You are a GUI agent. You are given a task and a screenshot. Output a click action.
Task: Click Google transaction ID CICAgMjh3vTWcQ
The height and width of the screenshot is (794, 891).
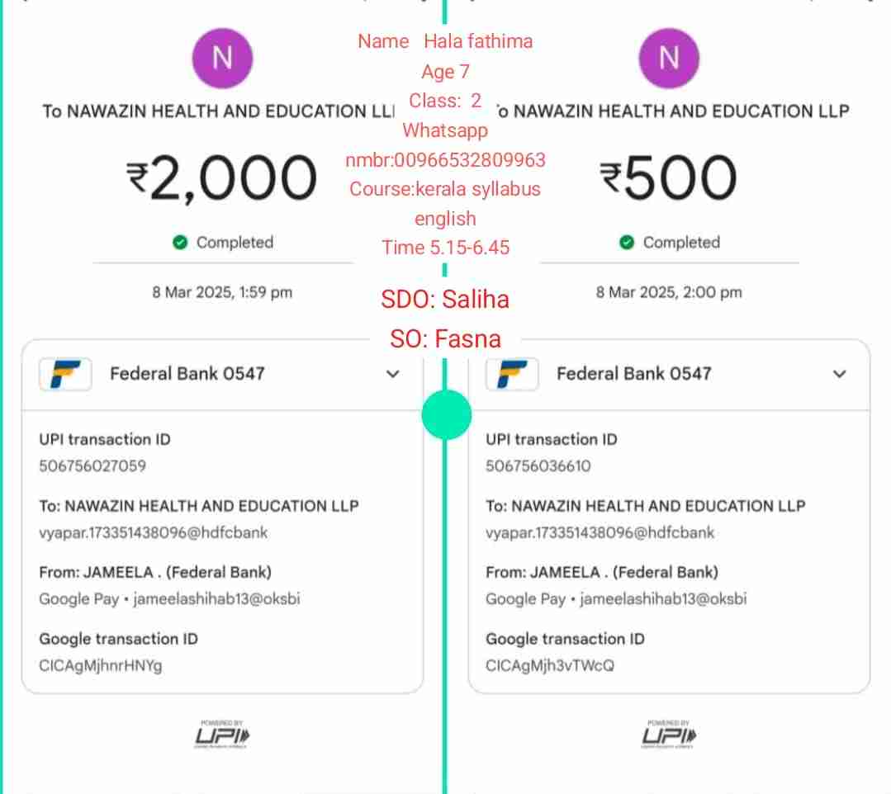pos(550,665)
